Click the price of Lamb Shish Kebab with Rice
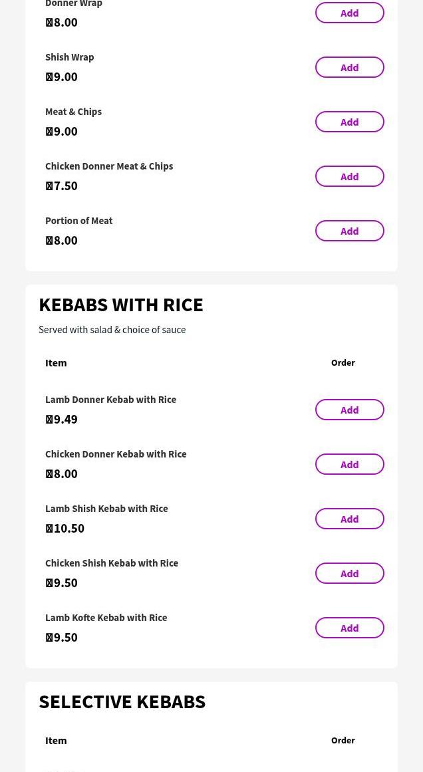The image size is (423, 772). [65, 528]
